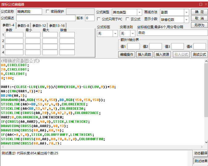Click the line ending COLOR00FF00;
Image resolution: width=208 pixels, height=166 pixels.
point(53,139)
